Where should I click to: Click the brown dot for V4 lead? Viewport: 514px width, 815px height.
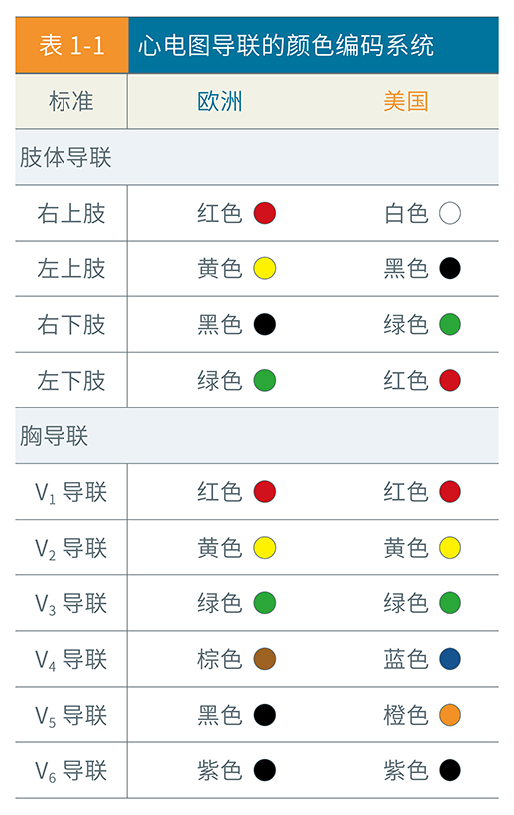tap(265, 659)
